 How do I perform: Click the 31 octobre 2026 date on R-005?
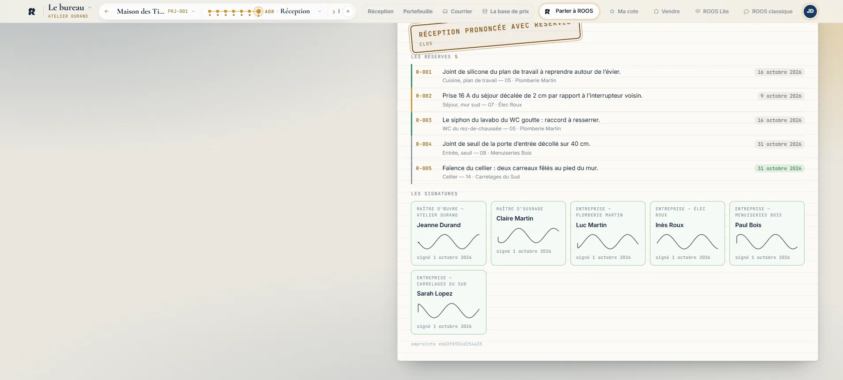tap(779, 168)
